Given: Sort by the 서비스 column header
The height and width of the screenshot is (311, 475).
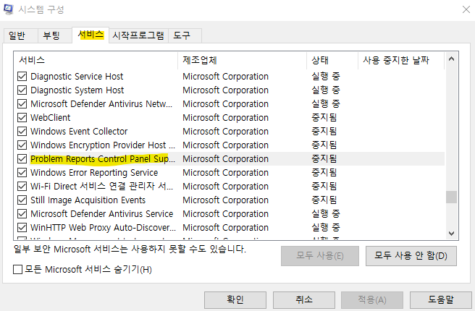Looking at the screenshot, I should click(x=96, y=60).
